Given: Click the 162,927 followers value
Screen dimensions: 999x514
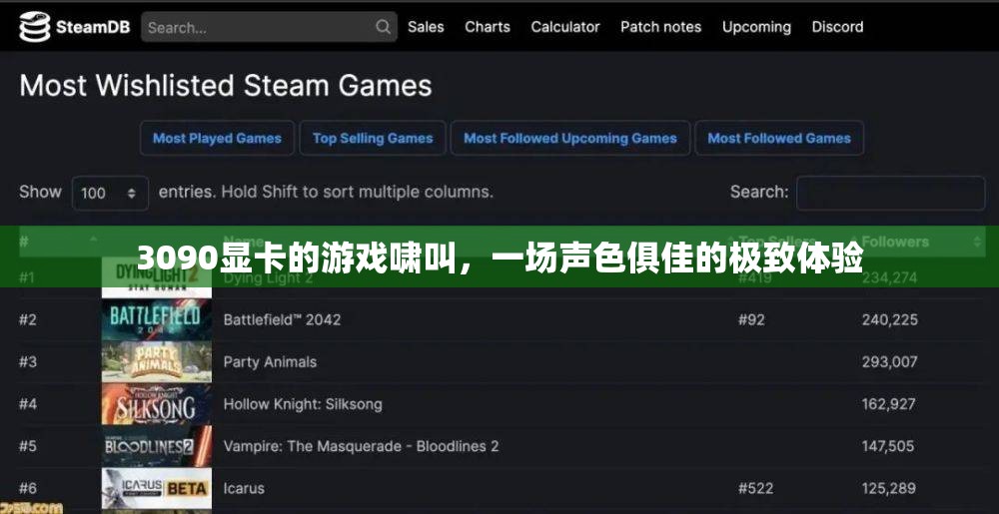Looking at the screenshot, I should (x=889, y=404).
